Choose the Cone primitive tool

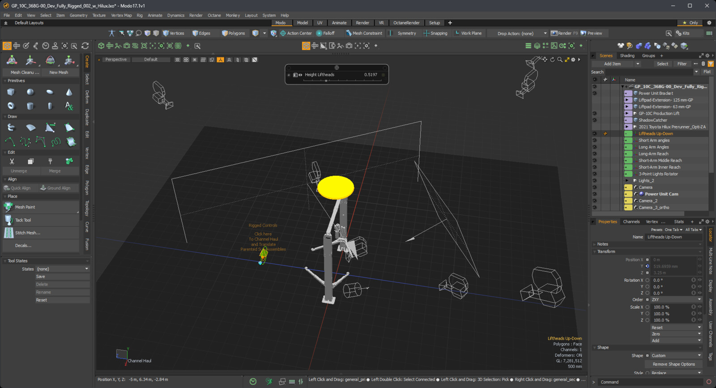(x=69, y=92)
